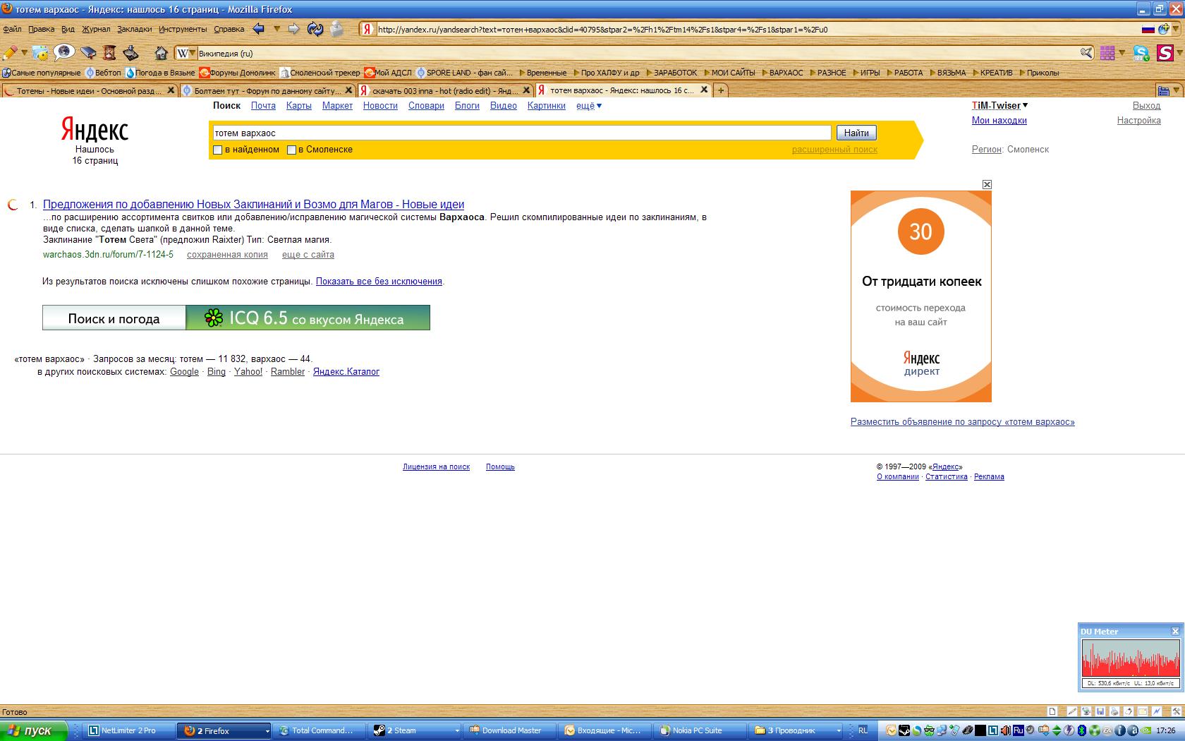Open 'сохраненная копия' cached link
This screenshot has width=1185, height=741.
[x=227, y=255]
